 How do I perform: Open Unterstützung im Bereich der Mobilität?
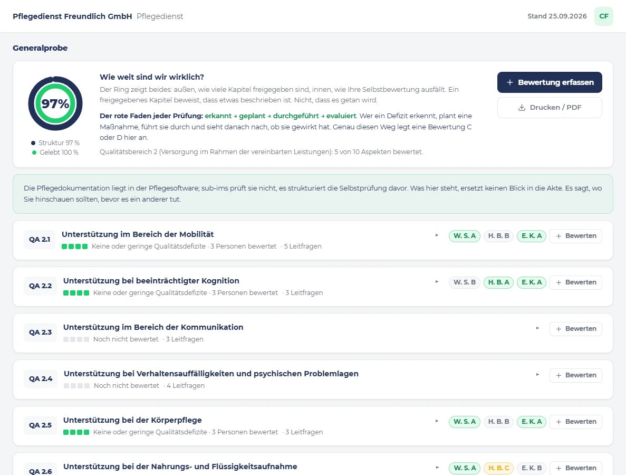pos(138,234)
